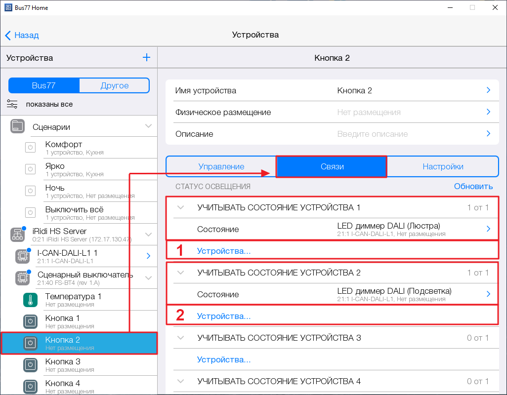Open the Управление tab
Viewport: 507px width, 395px height.
(x=221, y=166)
